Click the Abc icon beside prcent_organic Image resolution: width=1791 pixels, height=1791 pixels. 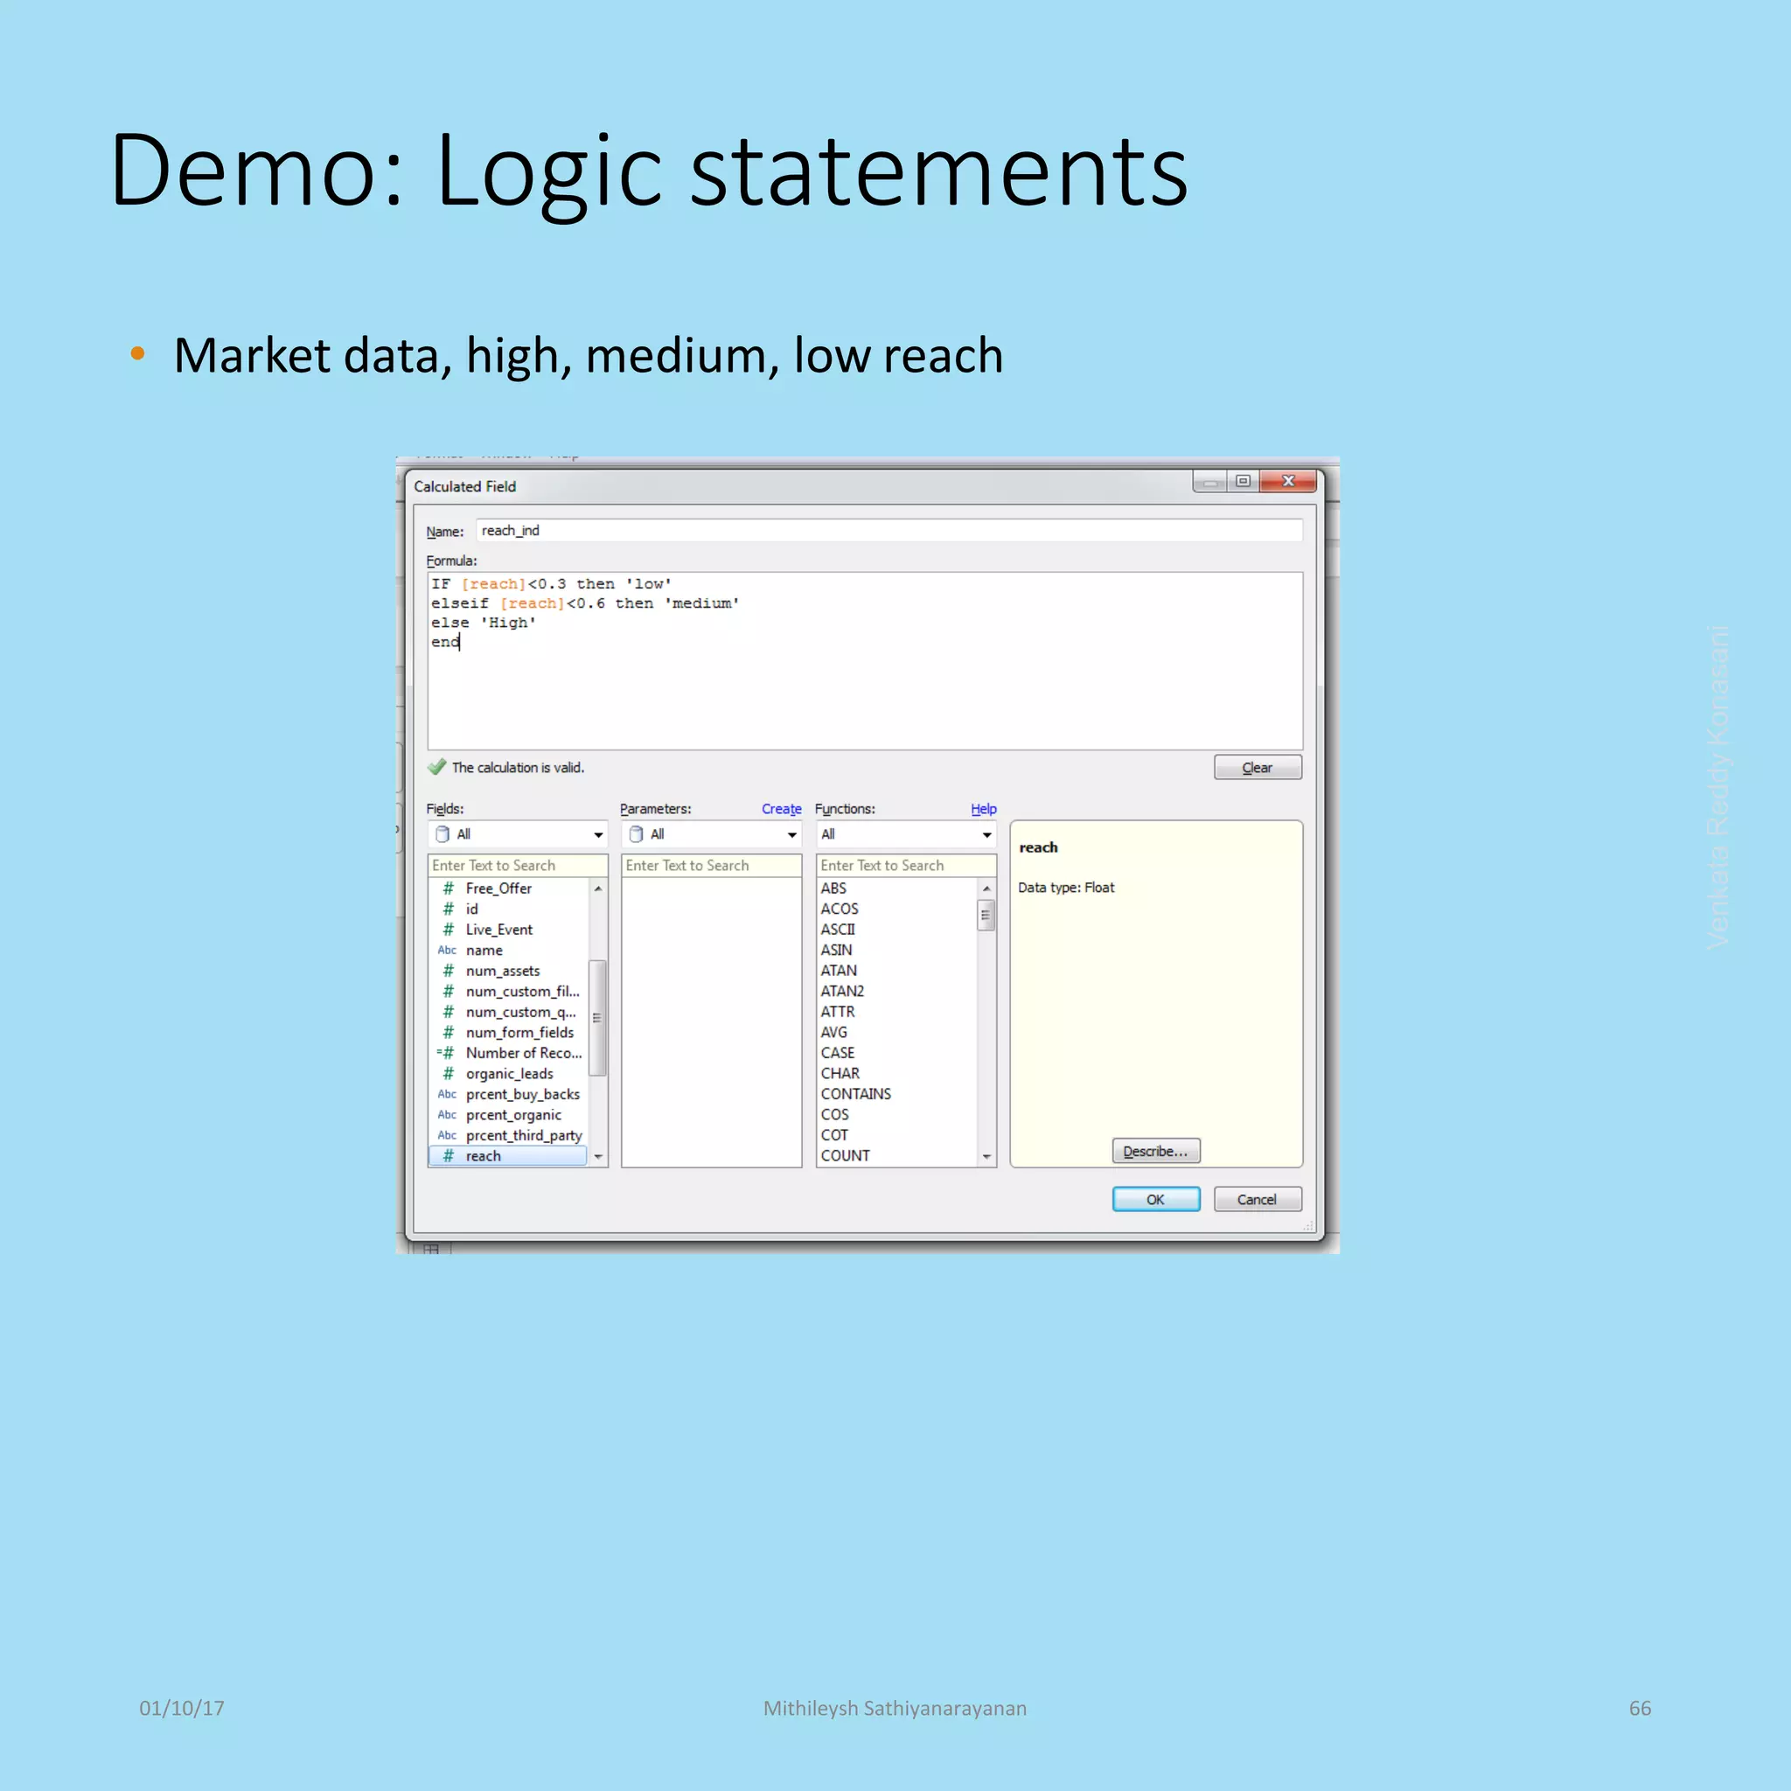(447, 1114)
